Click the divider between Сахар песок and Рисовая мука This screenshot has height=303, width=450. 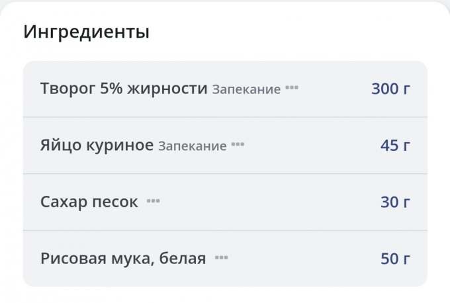tap(225, 230)
